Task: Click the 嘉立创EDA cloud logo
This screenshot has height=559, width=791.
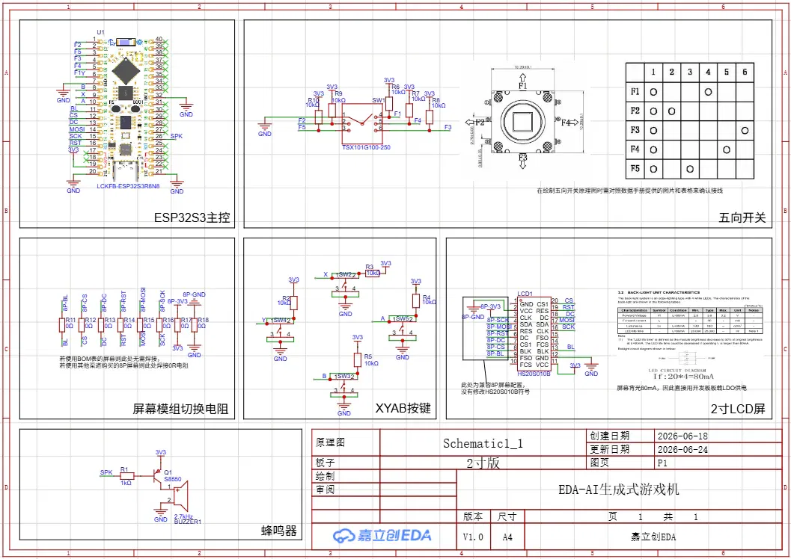Action: [382, 535]
